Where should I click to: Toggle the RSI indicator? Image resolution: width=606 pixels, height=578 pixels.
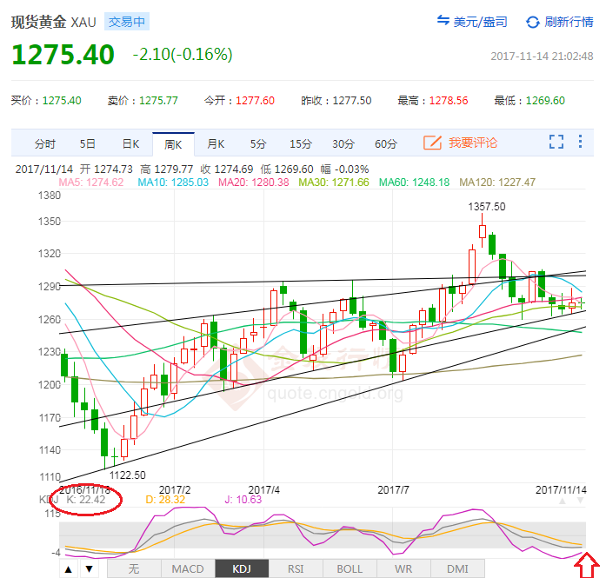pyautogui.click(x=296, y=569)
